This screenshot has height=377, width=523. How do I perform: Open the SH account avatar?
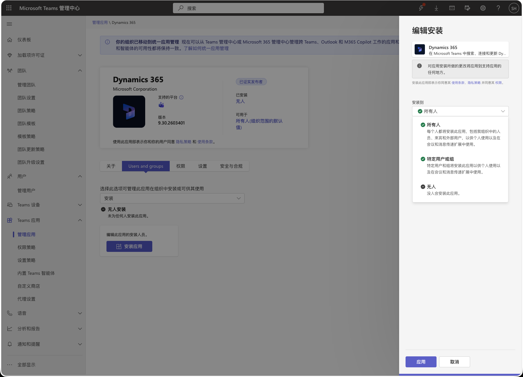(514, 8)
